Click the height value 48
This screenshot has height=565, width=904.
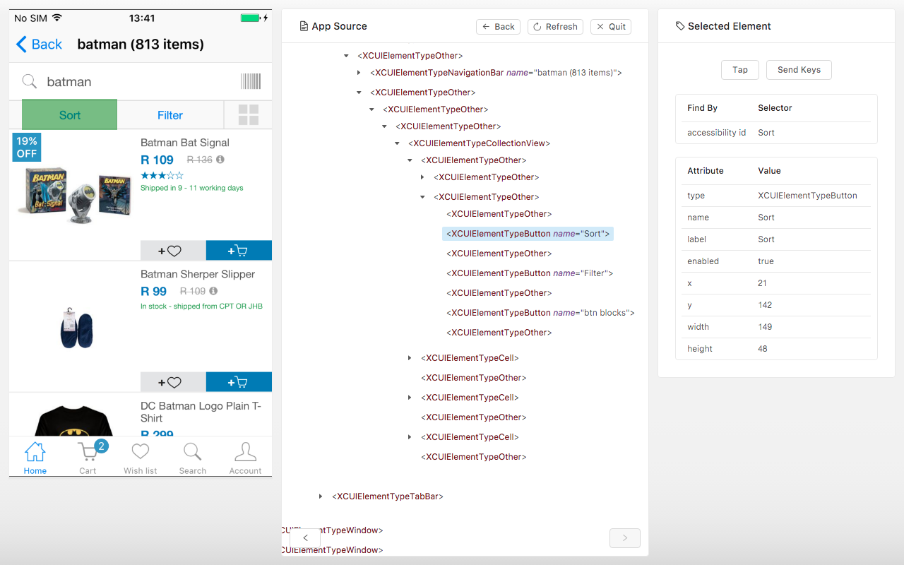click(763, 349)
